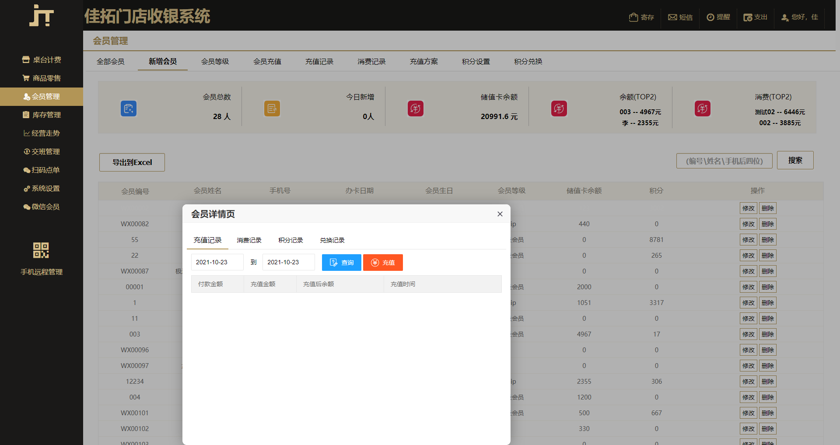
Task: Click the 积分 value 8781
Action: tap(656, 240)
